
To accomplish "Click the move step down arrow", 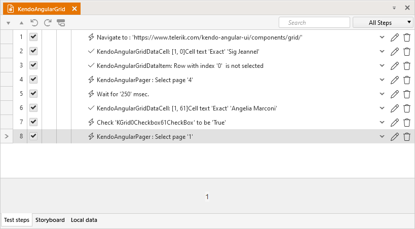I will 9,23.
